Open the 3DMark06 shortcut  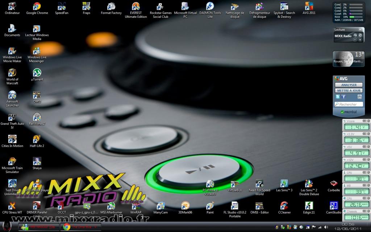click(x=185, y=208)
